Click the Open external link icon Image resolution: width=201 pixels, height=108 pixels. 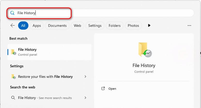click(x=103, y=88)
